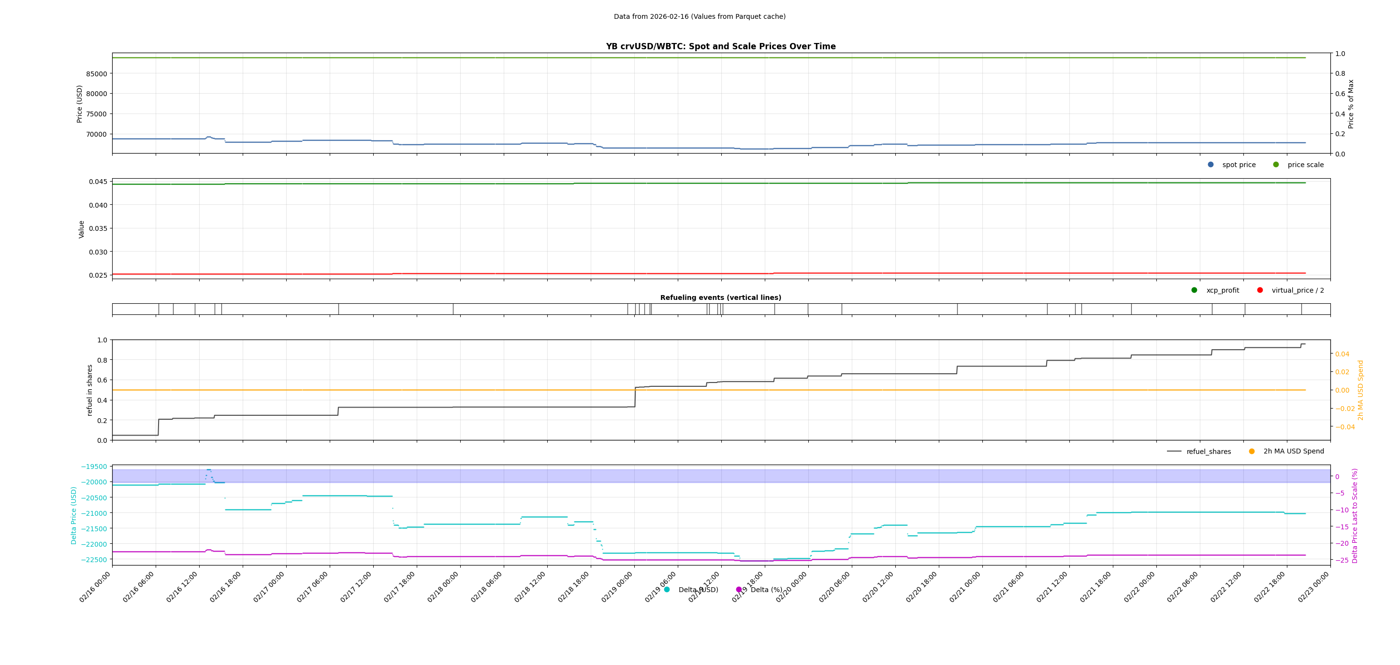Click the refuel_shares legend line sample
The width and height of the screenshot is (1400, 665).
click(1174, 451)
